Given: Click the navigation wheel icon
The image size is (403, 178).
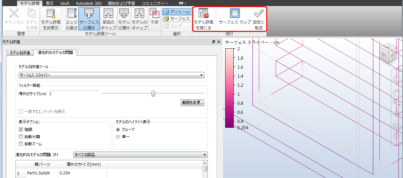Looking at the screenshot, I should (396, 79).
